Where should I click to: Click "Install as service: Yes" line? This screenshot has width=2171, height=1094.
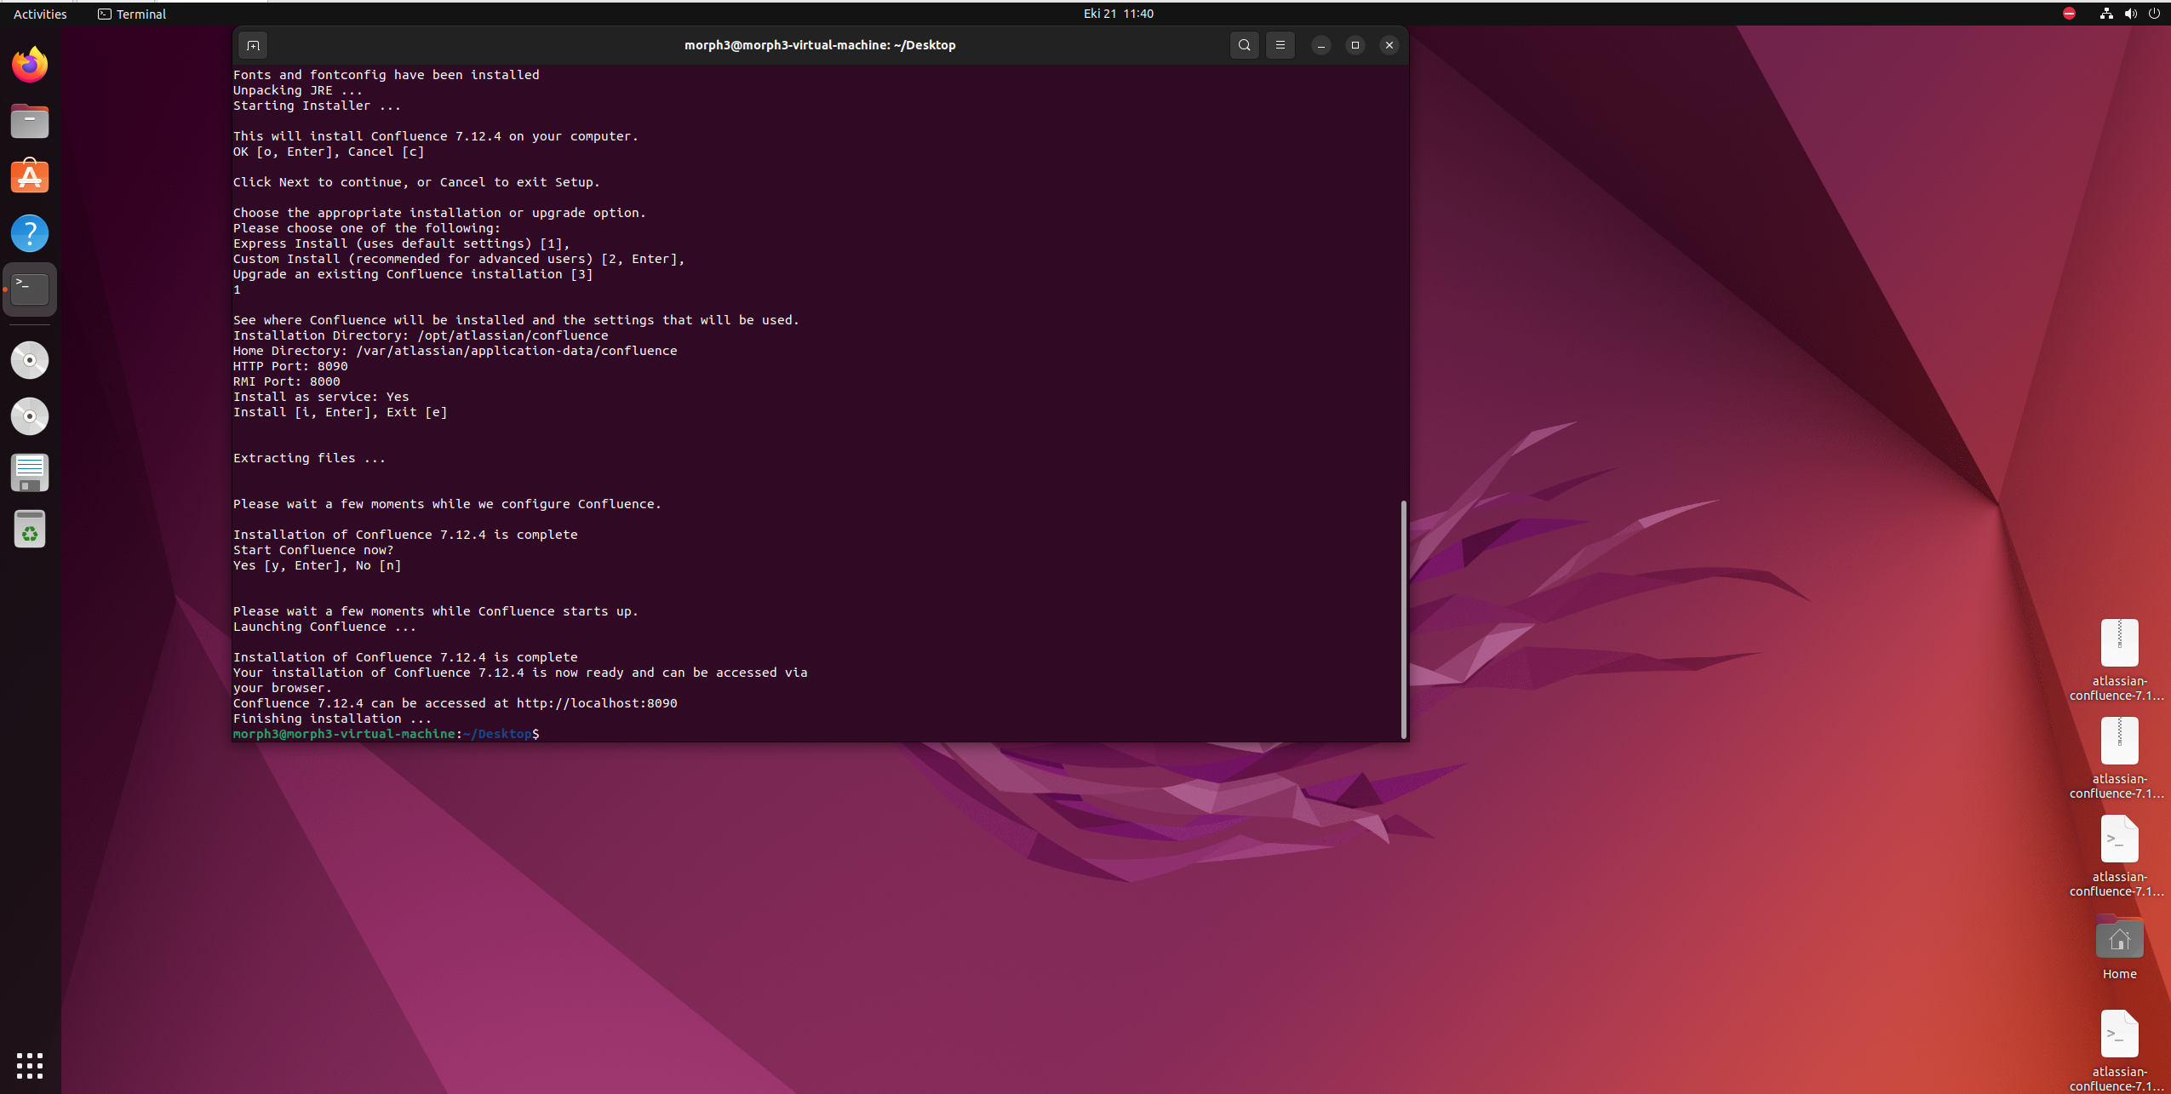click(321, 397)
